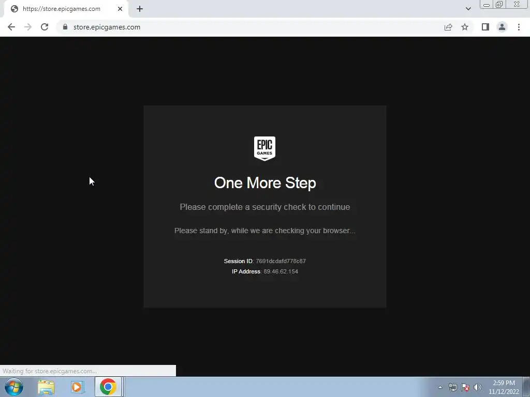Open a new tab
Image resolution: width=530 pixels, height=397 pixels.
tap(140, 9)
